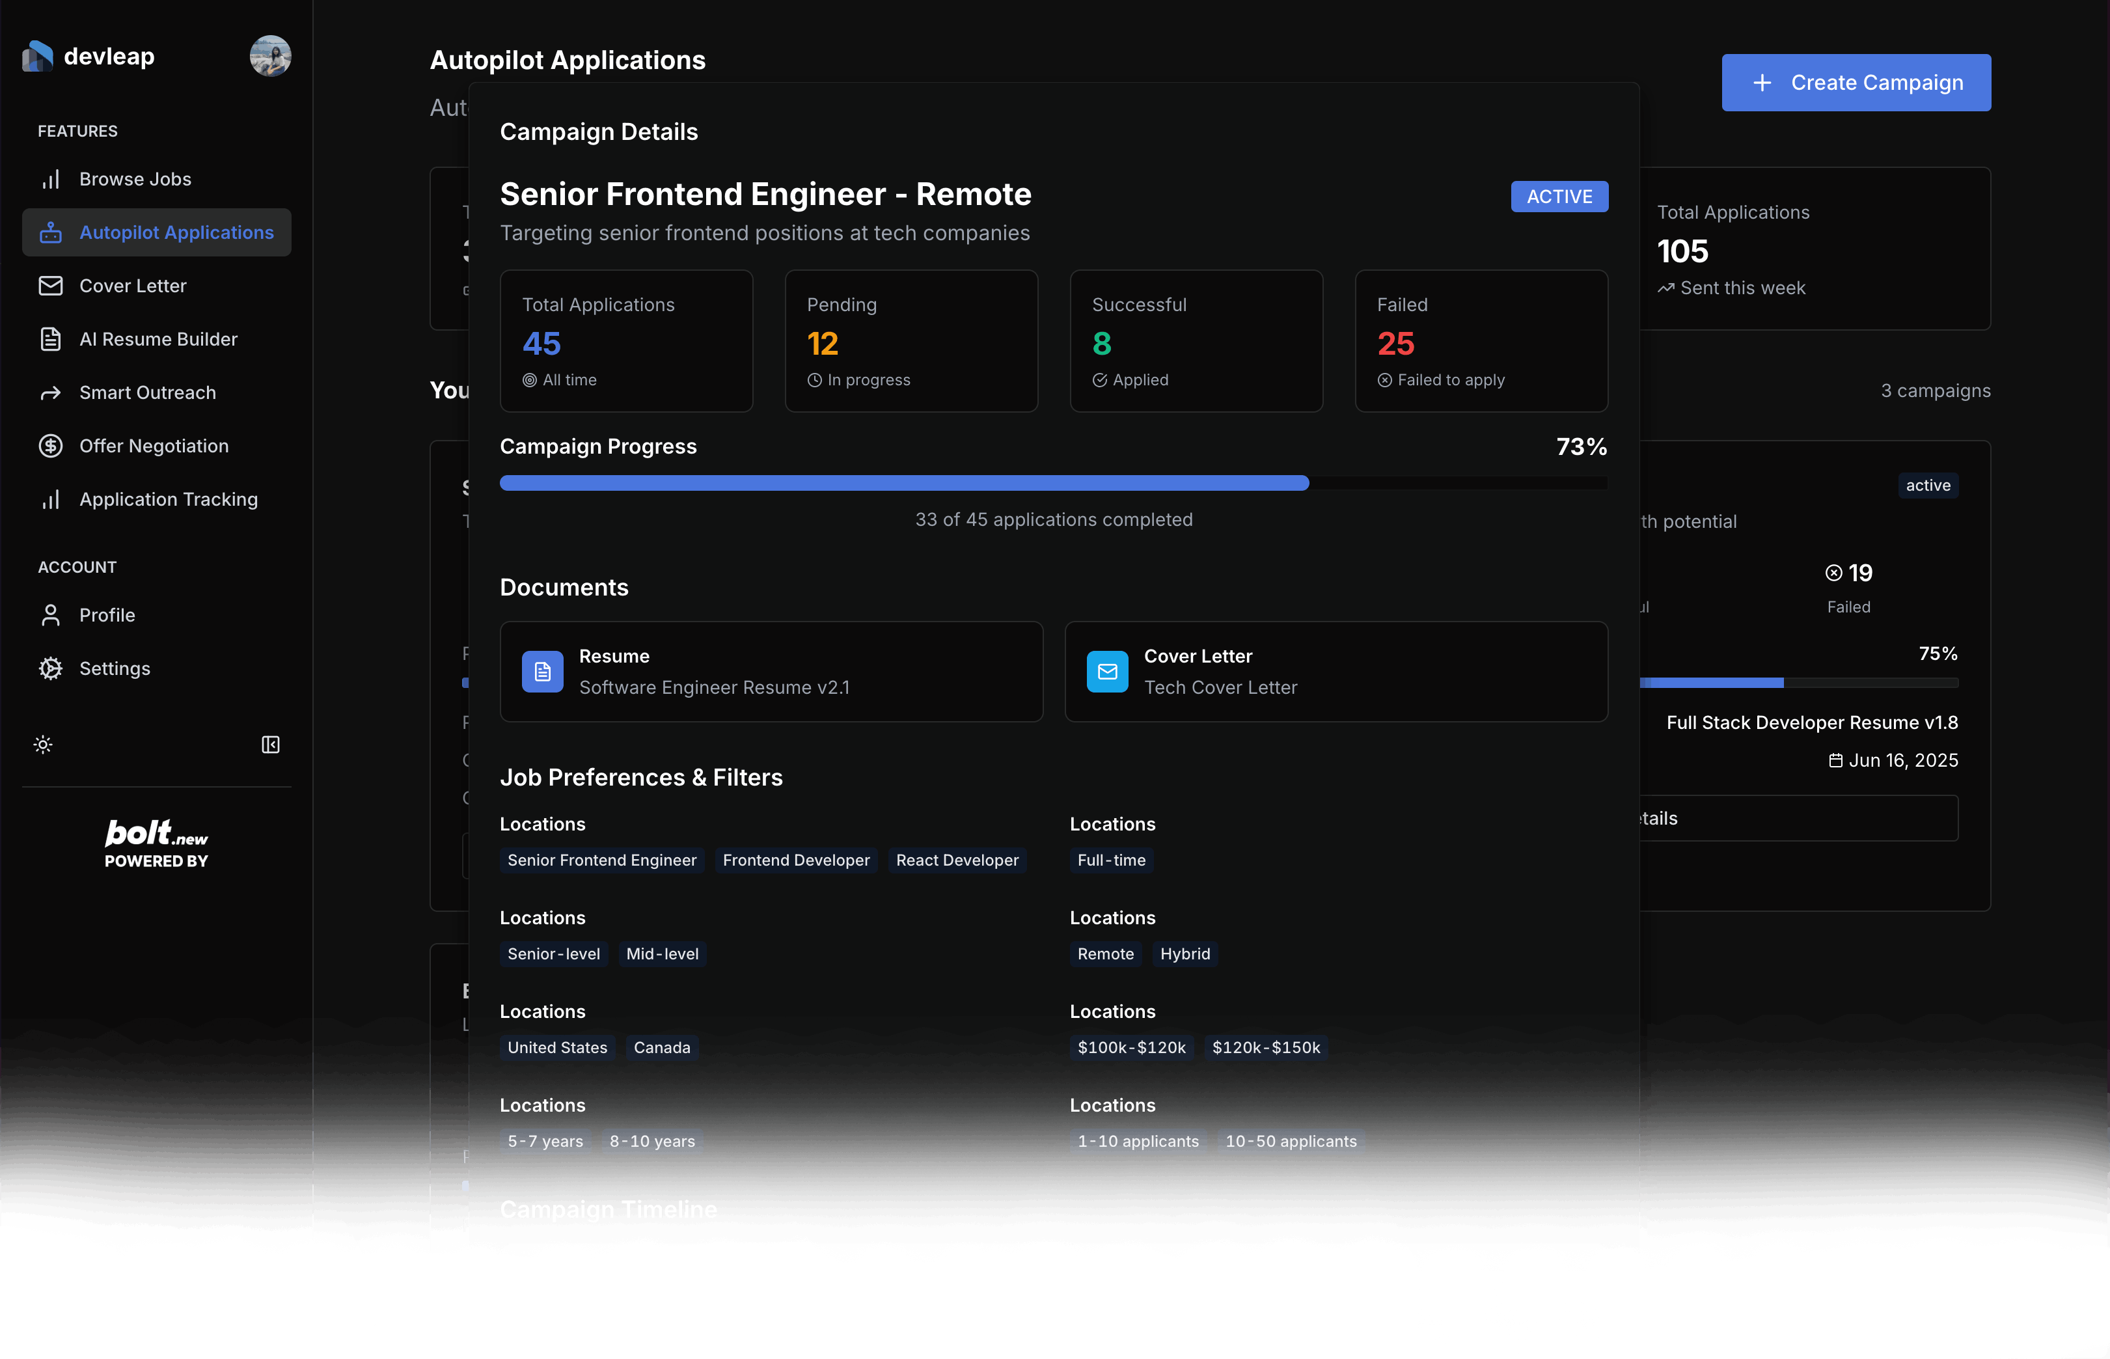The height and width of the screenshot is (1359, 2110).
Task: Click the Browse Jobs bar chart icon
Action: coord(50,179)
